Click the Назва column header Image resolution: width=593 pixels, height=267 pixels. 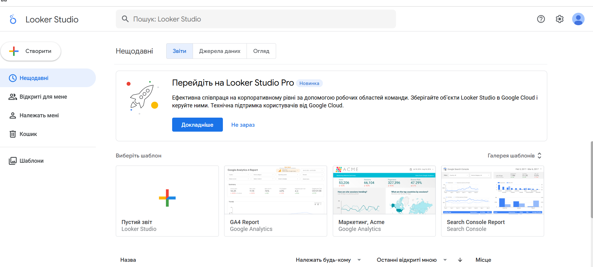coord(128,260)
